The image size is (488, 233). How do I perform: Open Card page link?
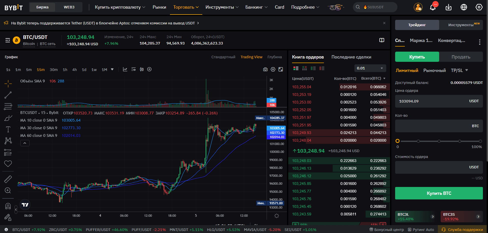[279, 7]
